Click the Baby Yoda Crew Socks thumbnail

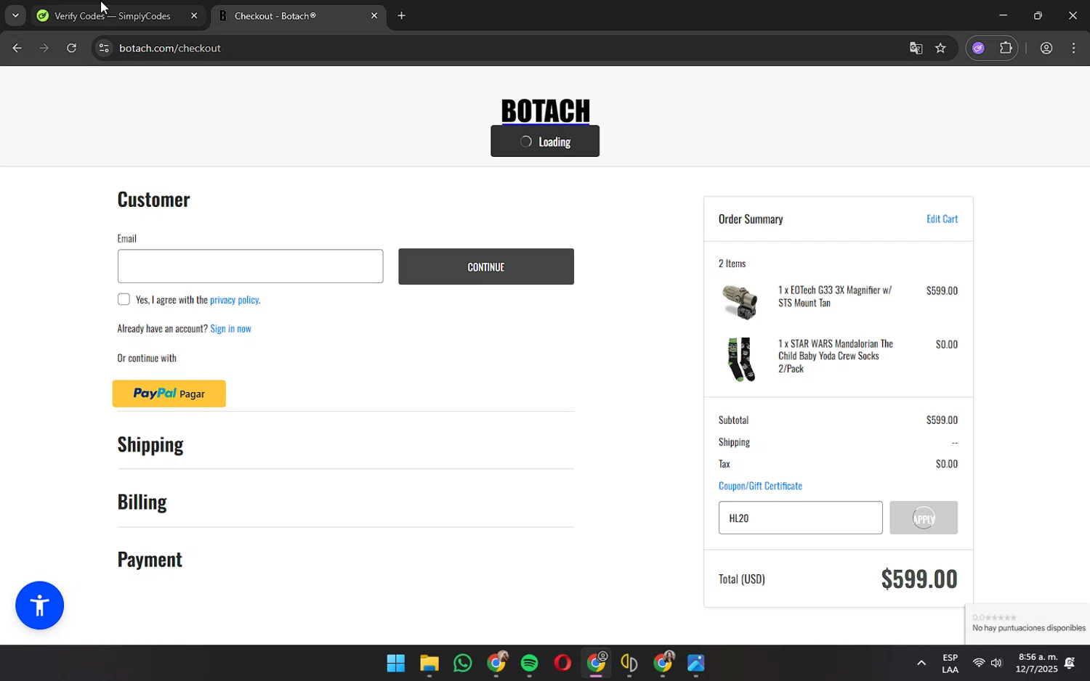click(x=740, y=359)
